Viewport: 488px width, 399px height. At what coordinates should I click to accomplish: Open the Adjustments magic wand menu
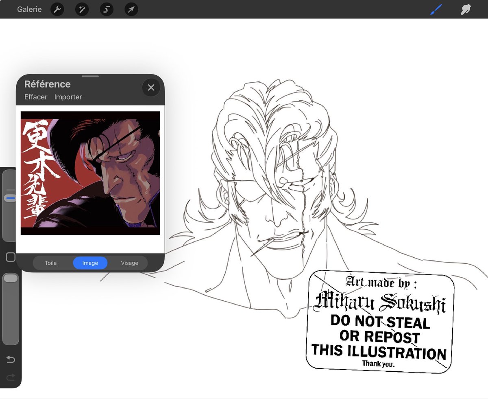point(82,9)
